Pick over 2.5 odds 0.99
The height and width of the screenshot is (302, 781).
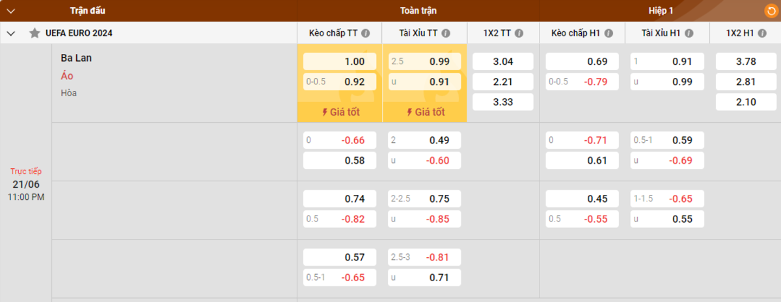(x=424, y=62)
